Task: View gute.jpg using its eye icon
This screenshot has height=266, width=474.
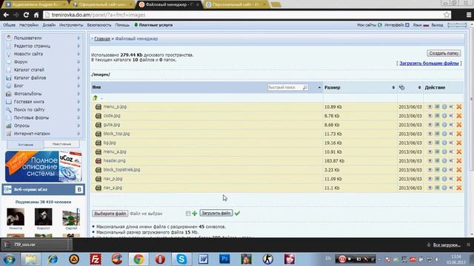Action: 430,125
